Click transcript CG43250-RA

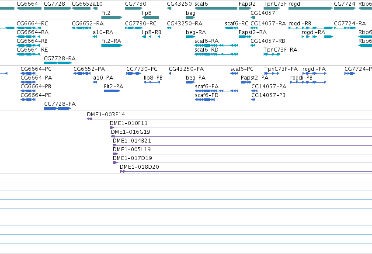[x=169, y=28]
